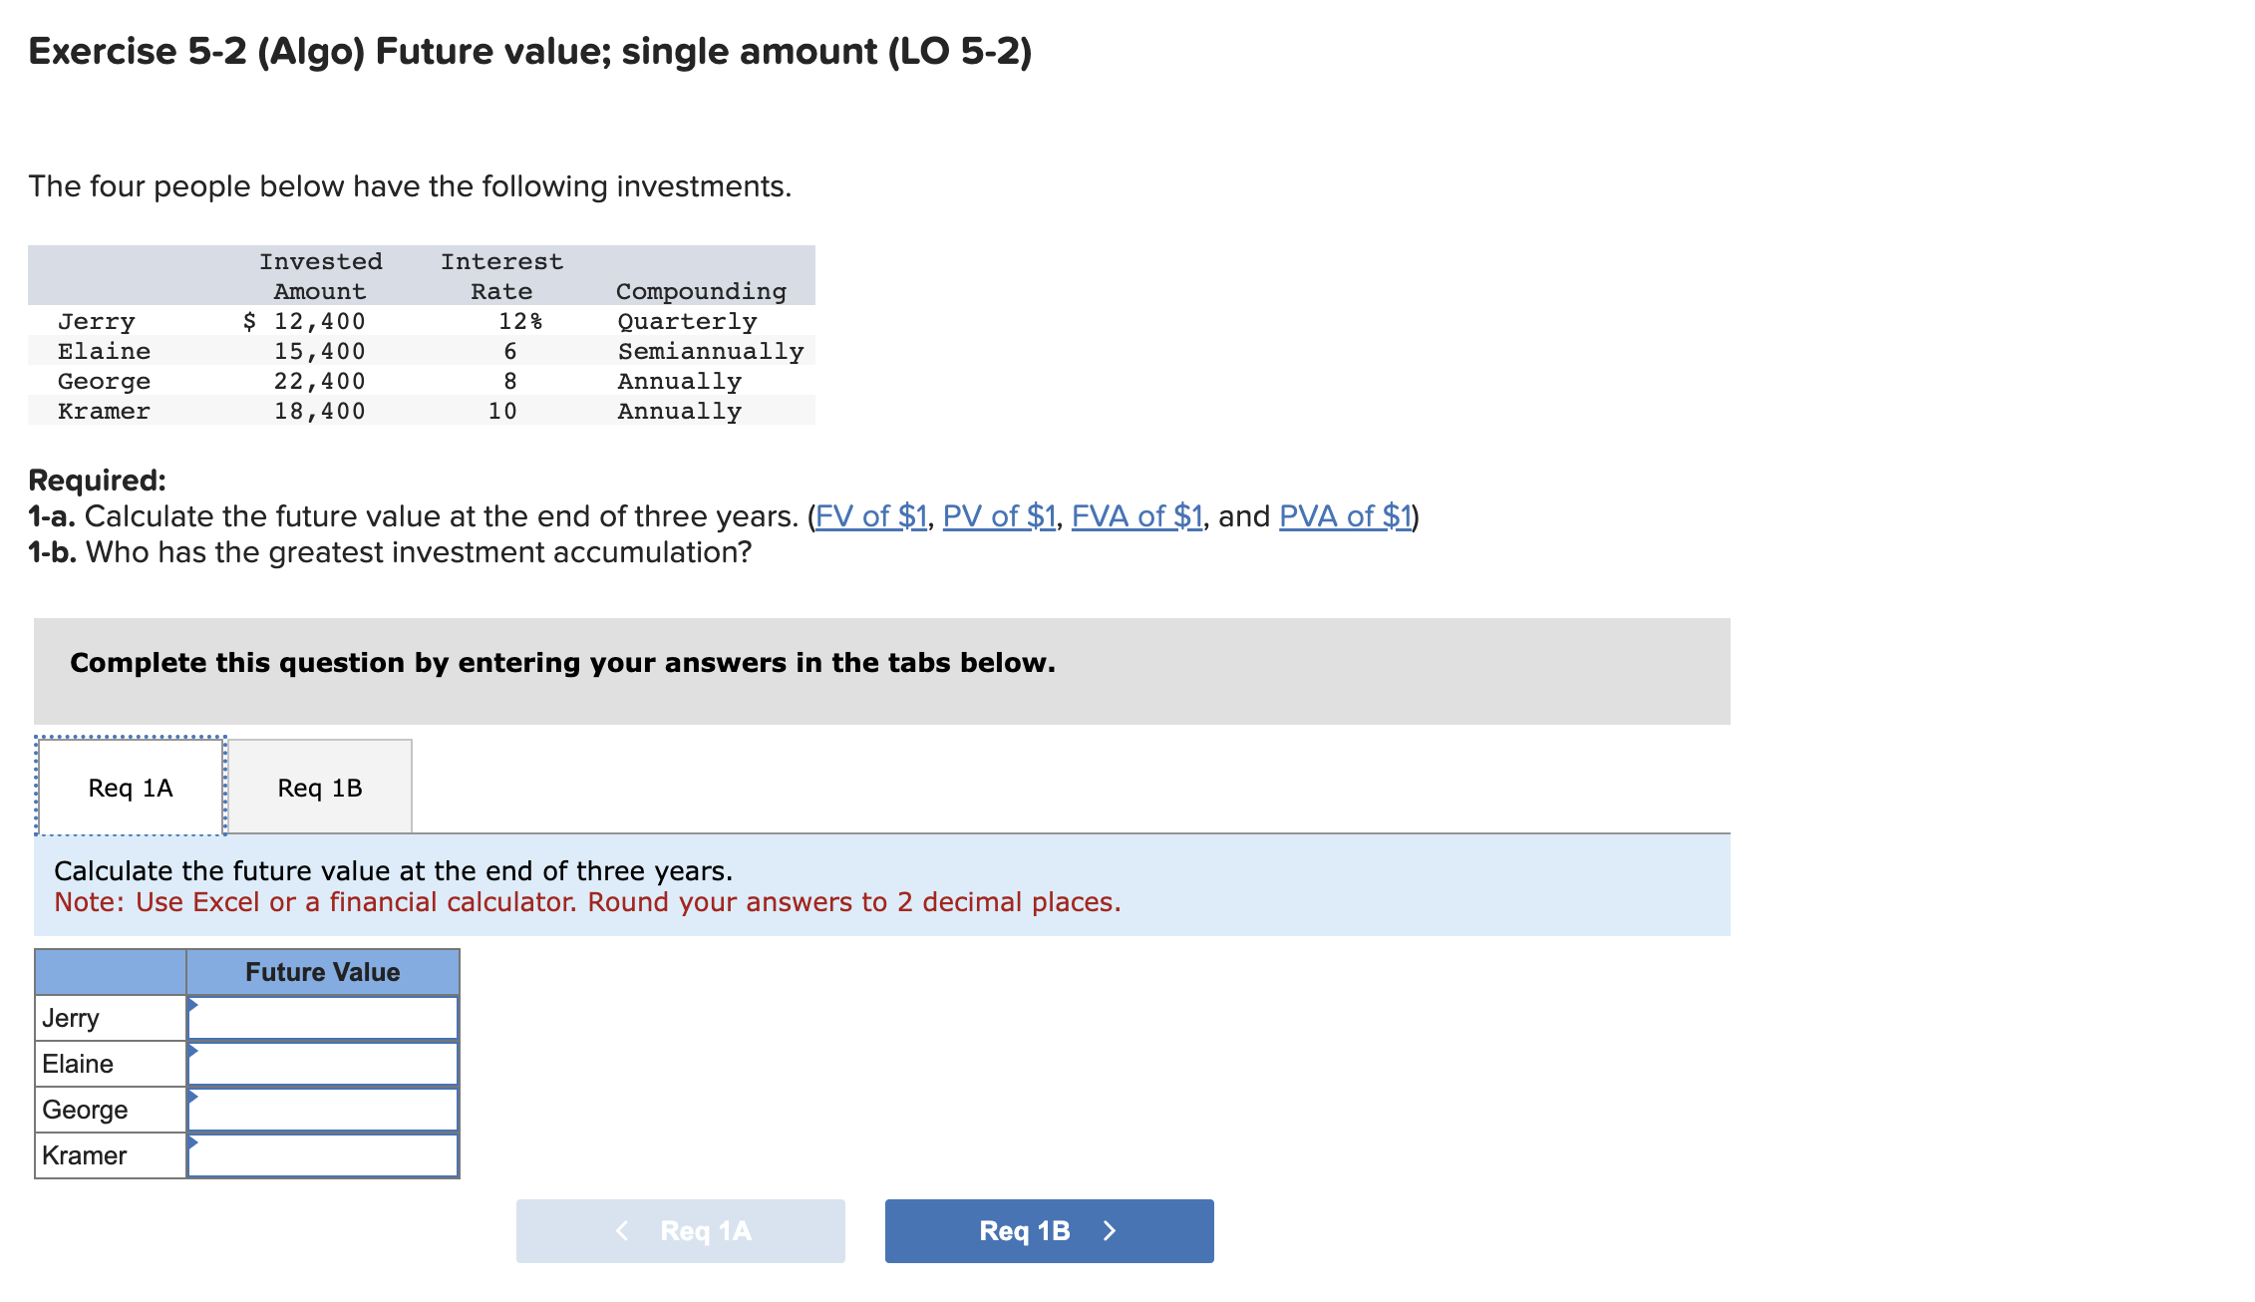Select the Req 1A tab

130,787
